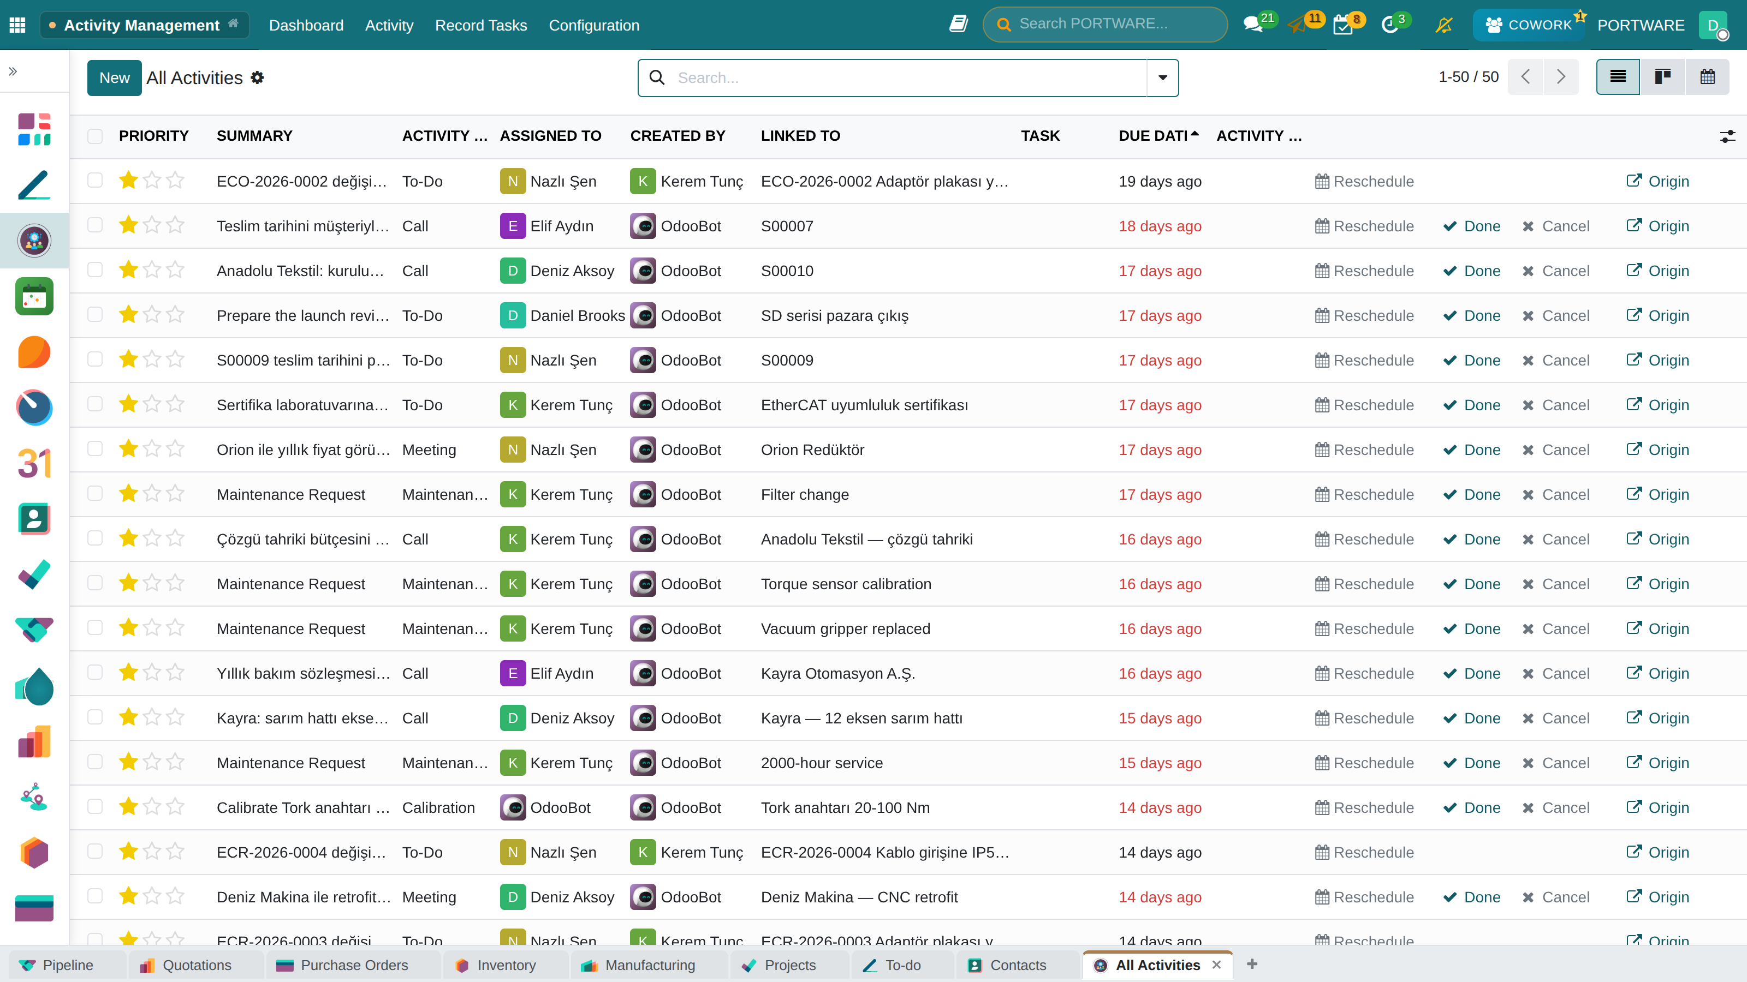Check the S00007 activity row checkbox
This screenshot has width=1747, height=982.
click(x=95, y=225)
